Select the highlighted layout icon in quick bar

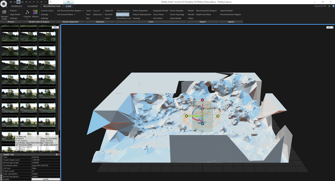(18, 2)
